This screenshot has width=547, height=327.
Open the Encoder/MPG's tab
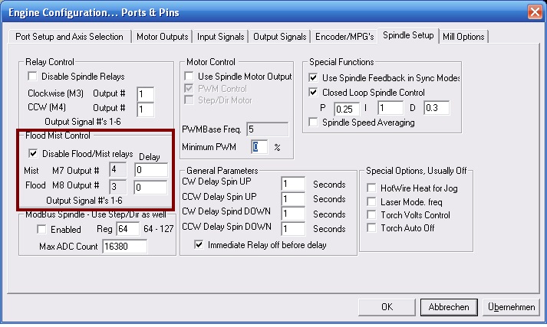coord(344,36)
